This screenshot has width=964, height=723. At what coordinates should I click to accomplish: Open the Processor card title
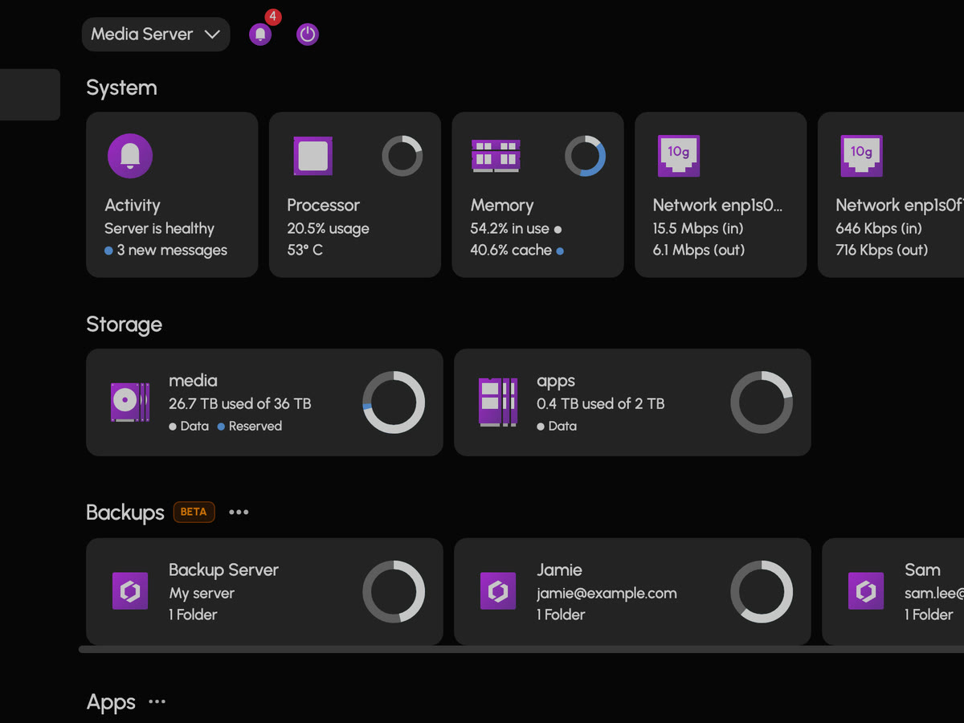(324, 205)
